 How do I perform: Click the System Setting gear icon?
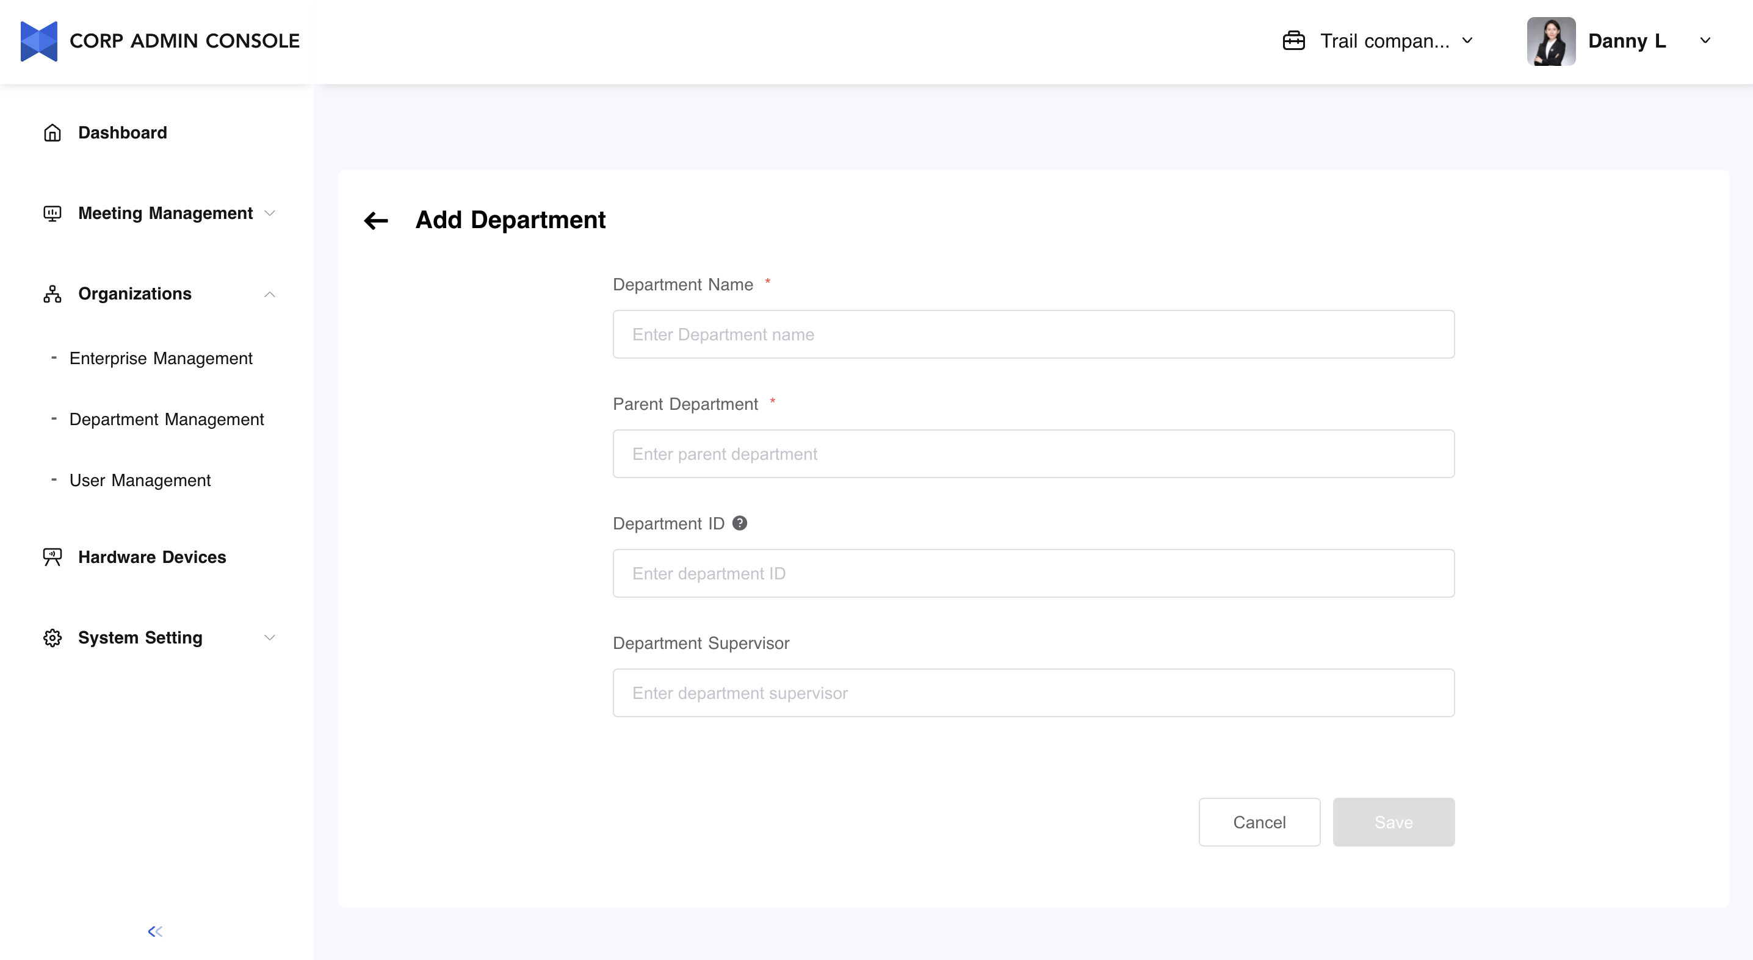click(52, 638)
